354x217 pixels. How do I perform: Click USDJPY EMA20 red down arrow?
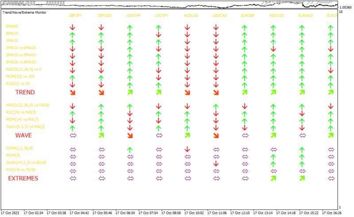pos(158,35)
